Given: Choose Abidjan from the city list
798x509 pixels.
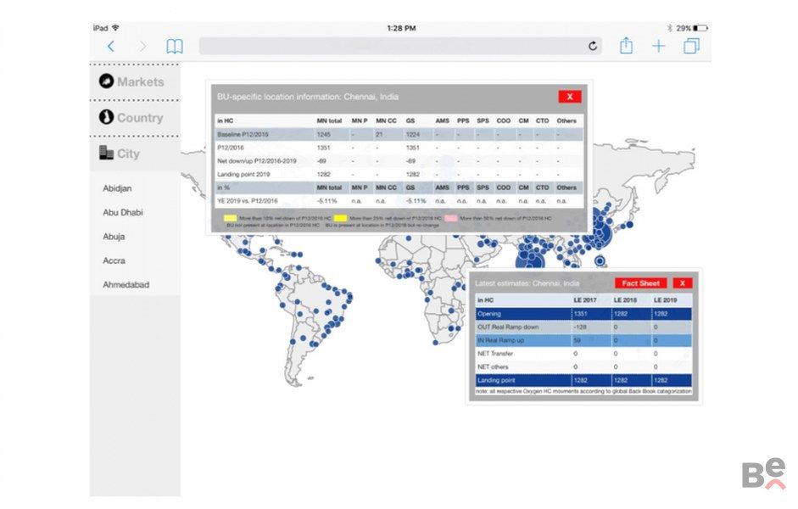Looking at the screenshot, I should click(x=120, y=188).
